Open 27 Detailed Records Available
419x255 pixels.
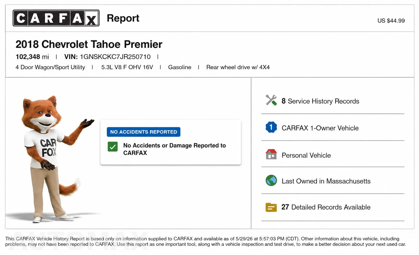point(326,207)
